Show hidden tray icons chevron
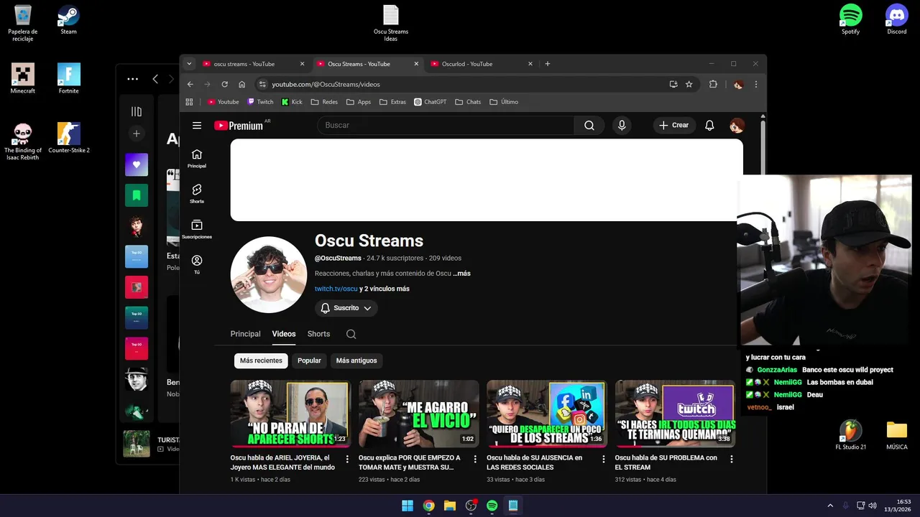Screen dimensions: 920x517 pos(830,506)
